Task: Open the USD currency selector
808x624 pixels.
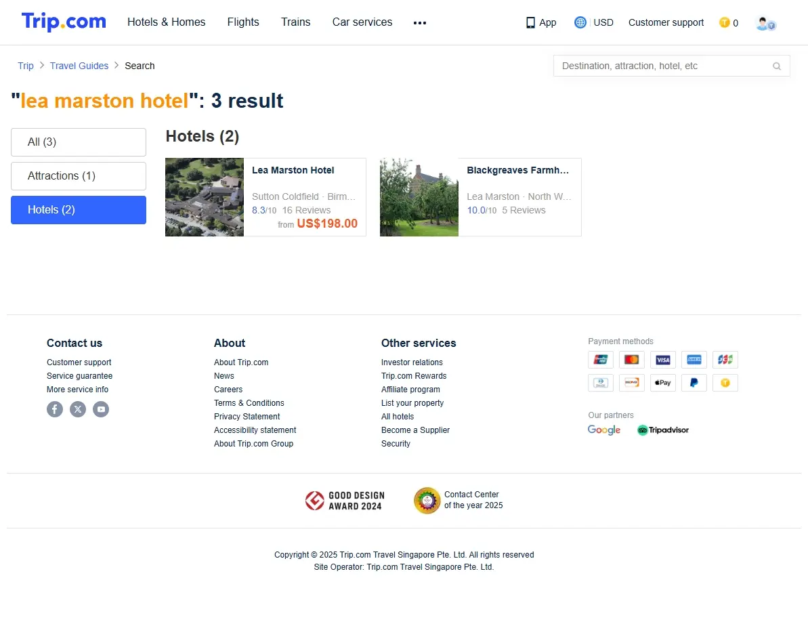Action: (x=603, y=22)
